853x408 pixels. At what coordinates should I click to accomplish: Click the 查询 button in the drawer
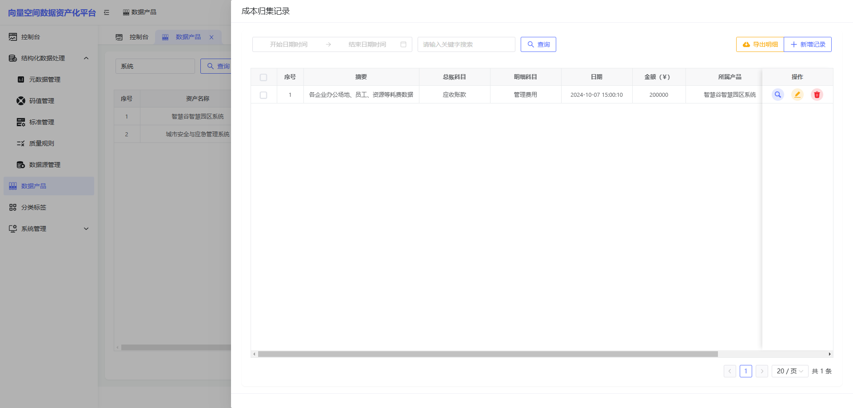pos(538,44)
